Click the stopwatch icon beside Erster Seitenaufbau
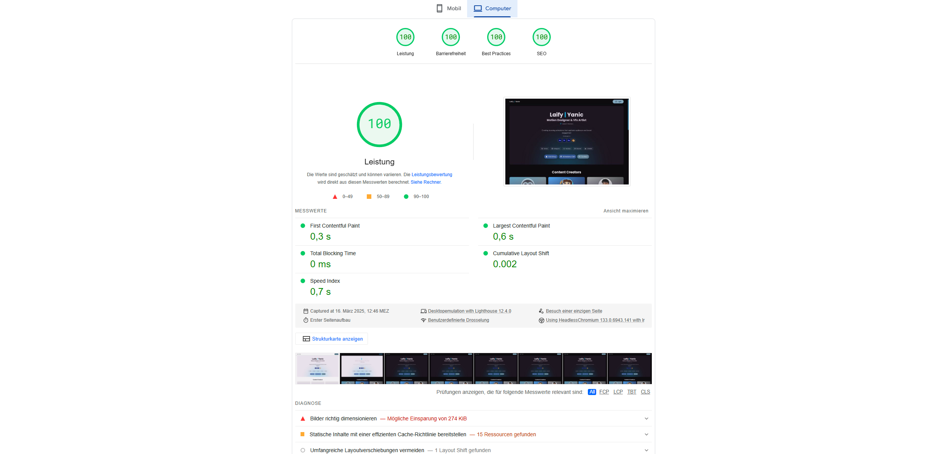This screenshot has height=454, width=952. point(306,320)
